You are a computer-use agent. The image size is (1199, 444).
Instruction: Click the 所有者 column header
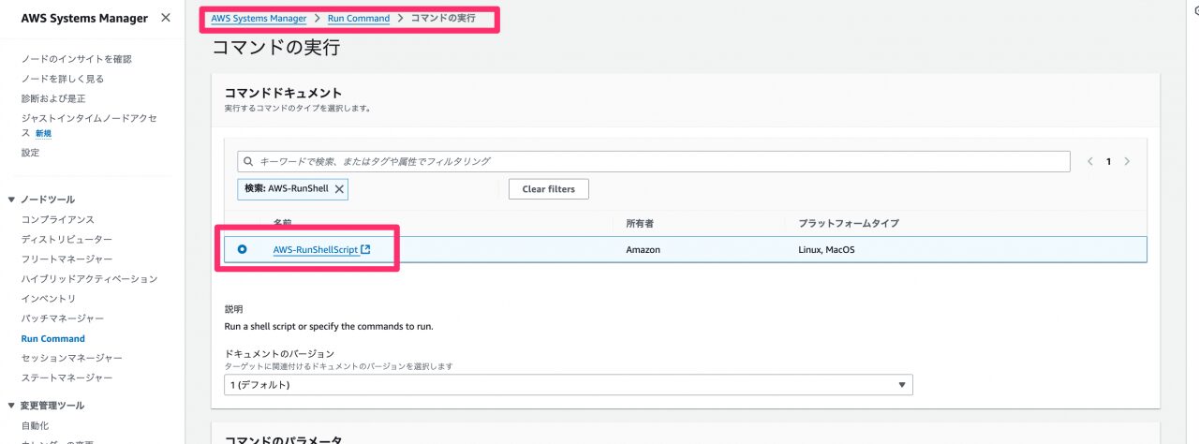pos(640,223)
